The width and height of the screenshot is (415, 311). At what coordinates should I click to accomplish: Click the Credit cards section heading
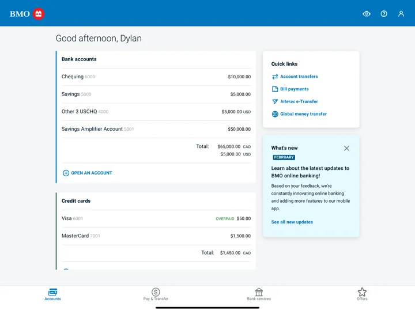click(x=76, y=201)
